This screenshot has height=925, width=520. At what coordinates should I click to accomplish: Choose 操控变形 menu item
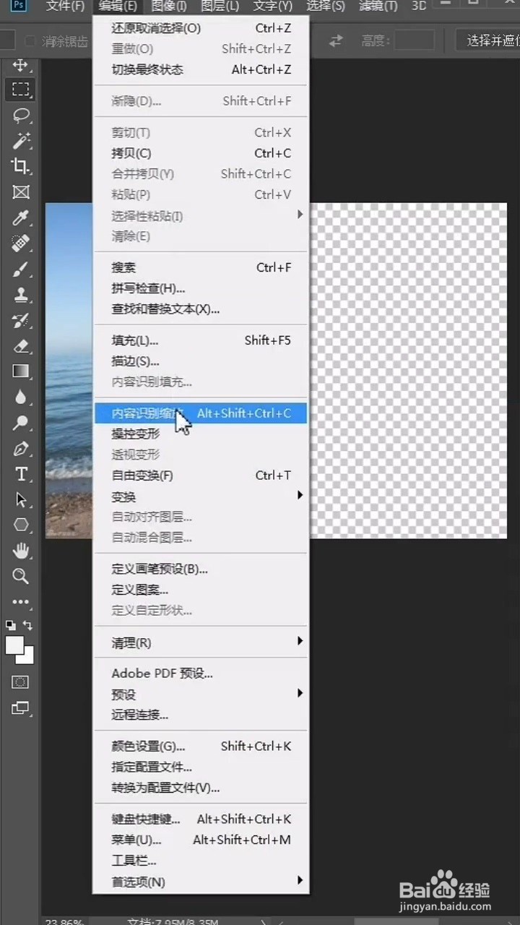pyautogui.click(x=201, y=434)
